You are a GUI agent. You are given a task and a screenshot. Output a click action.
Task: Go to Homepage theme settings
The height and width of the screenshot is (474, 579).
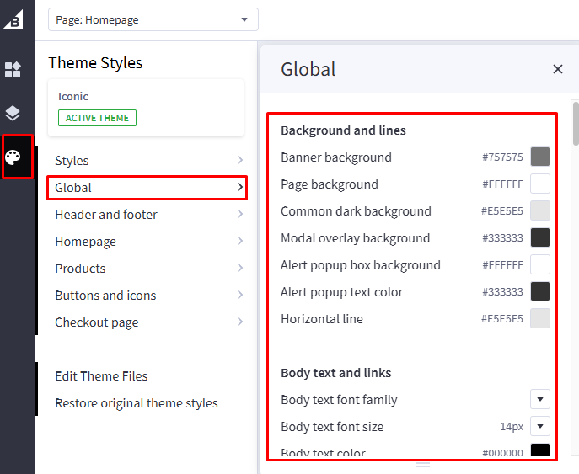tap(85, 242)
